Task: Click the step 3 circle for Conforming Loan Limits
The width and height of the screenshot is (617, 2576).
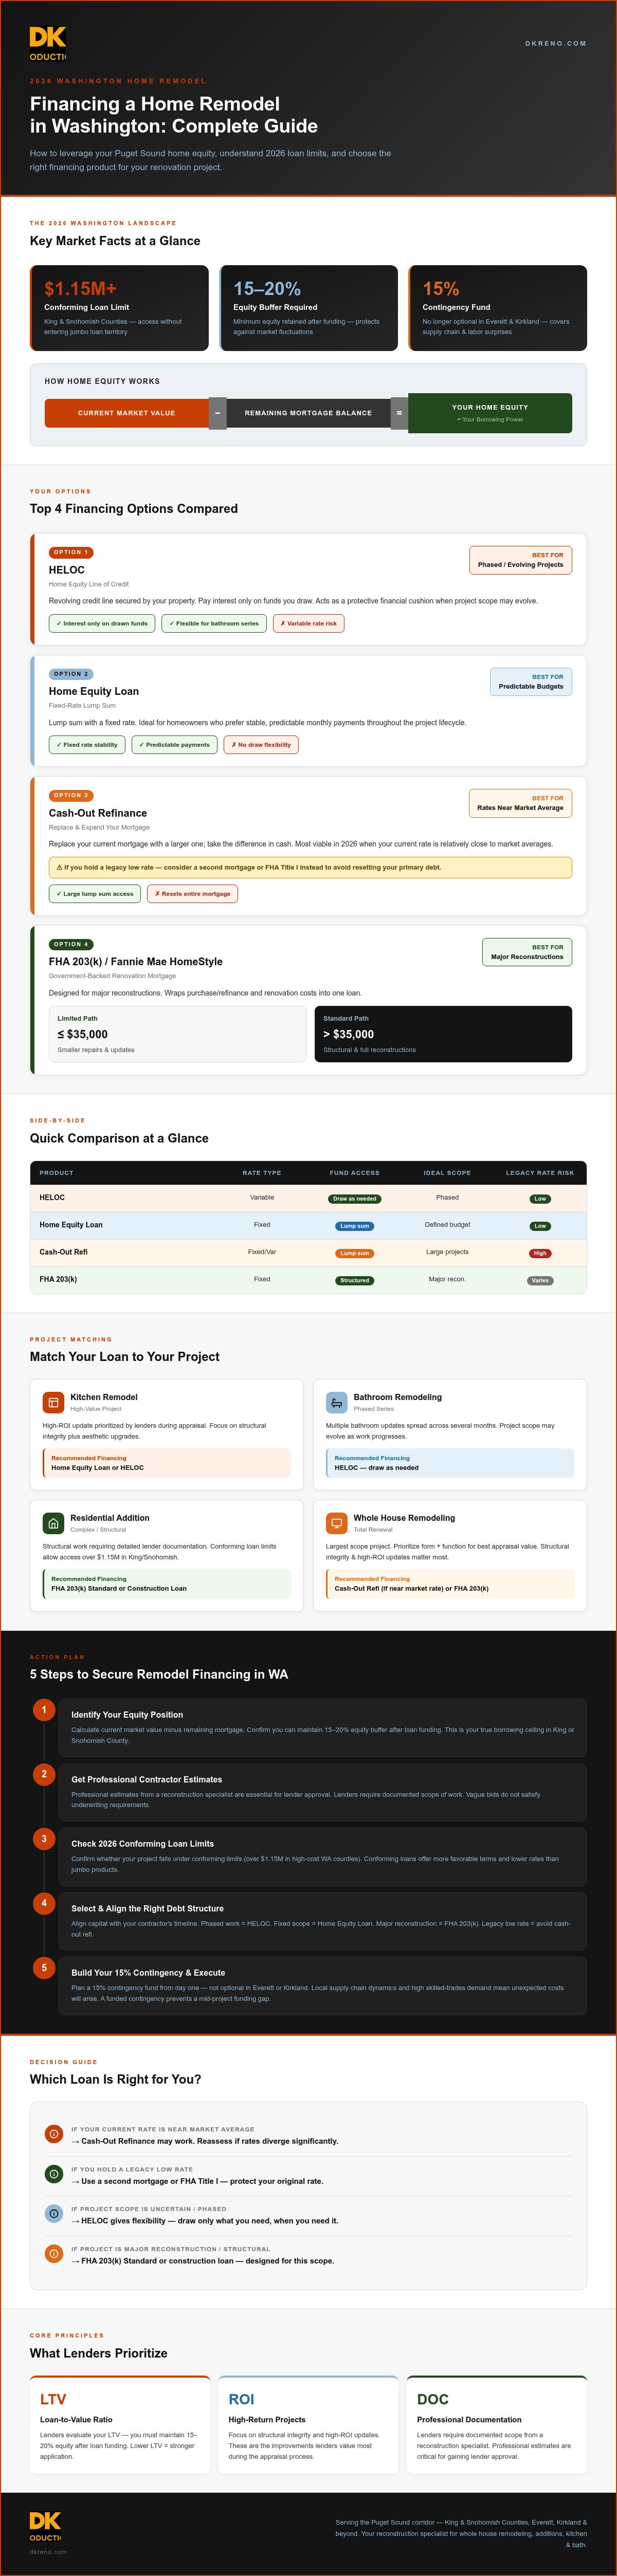Action: tap(44, 1838)
